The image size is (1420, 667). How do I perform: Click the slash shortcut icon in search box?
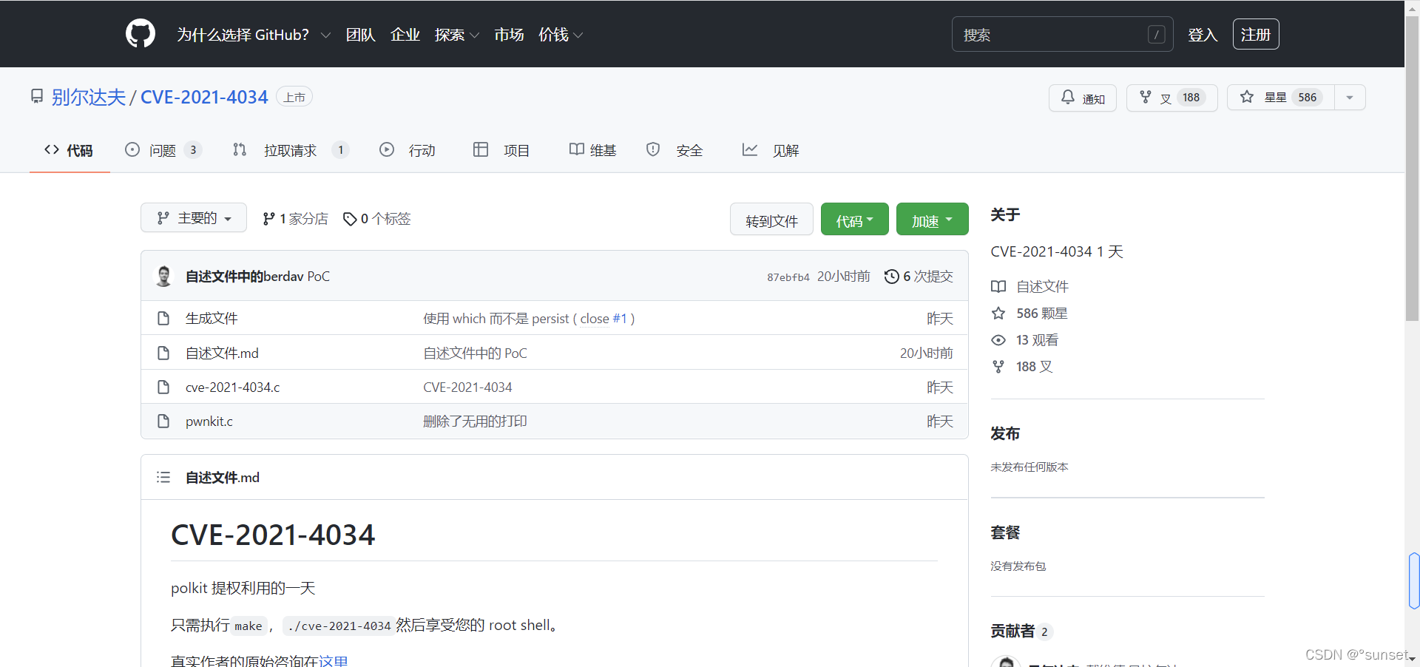click(1157, 35)
